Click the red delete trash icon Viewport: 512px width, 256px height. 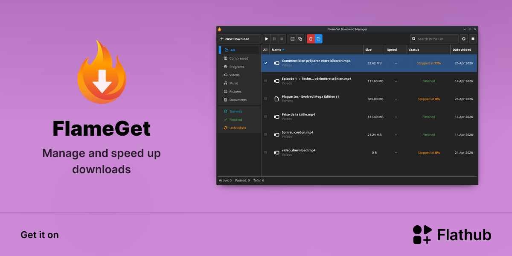point(311,39)
